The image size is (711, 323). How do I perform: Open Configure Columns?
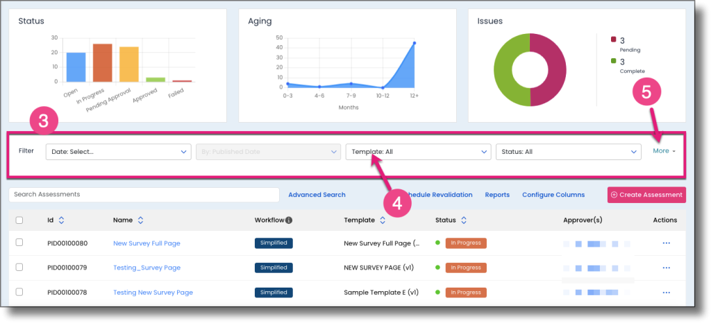point(553,195)
